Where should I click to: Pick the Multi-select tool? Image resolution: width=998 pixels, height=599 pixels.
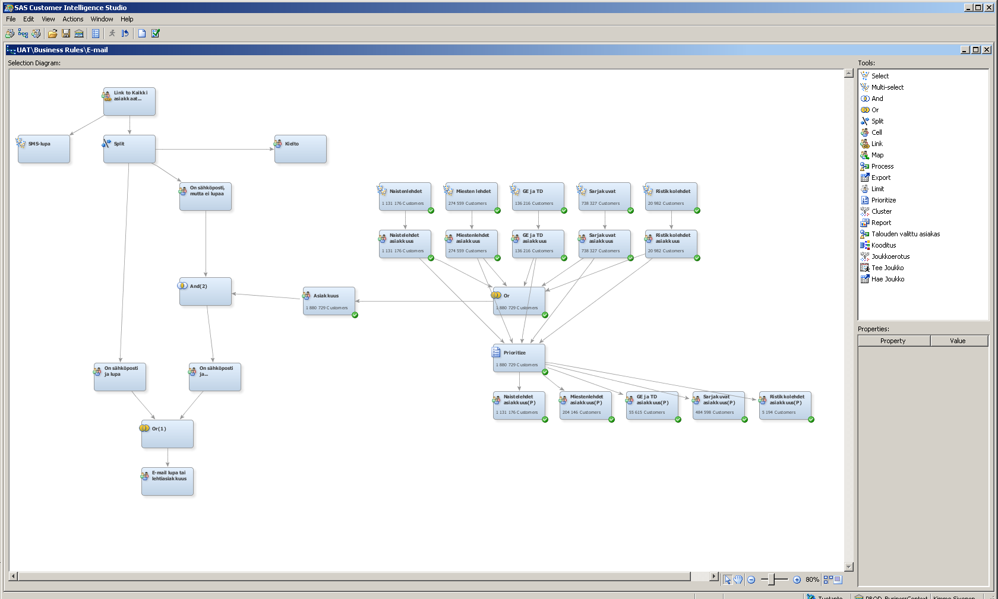tap(887, 87)
